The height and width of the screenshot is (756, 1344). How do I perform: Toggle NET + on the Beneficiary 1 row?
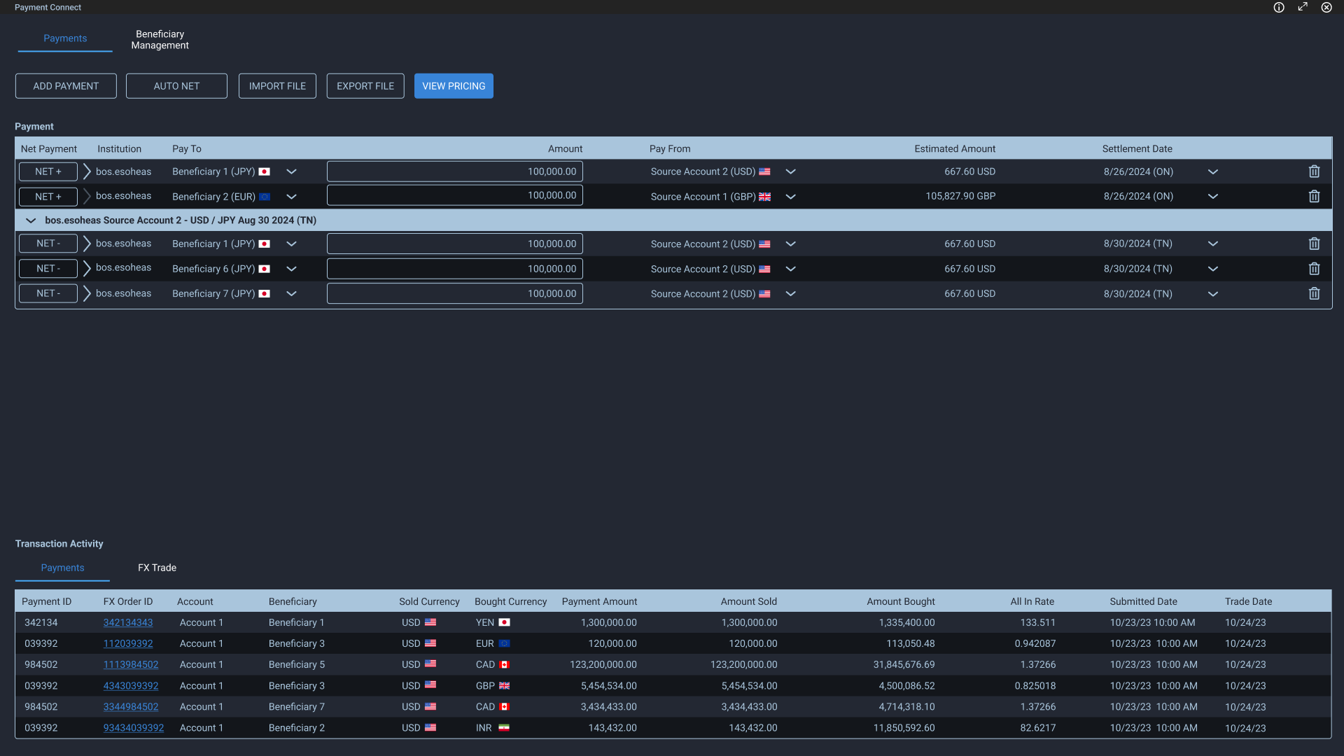pyautogui.click(x=48, y=171)
